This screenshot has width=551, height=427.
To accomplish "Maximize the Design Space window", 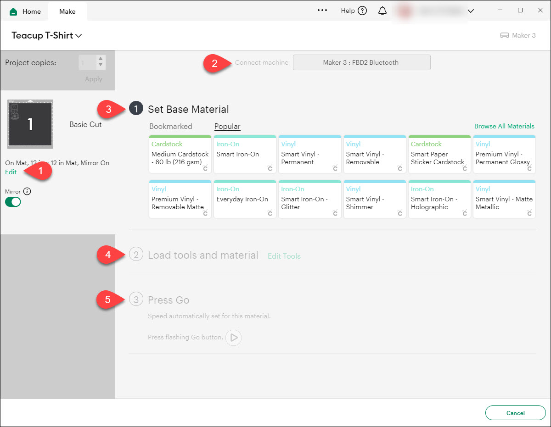I will [x=520, y=10].
